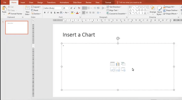
Task: Expand the shapes gallery with More arrow
Action: [148, 13]
